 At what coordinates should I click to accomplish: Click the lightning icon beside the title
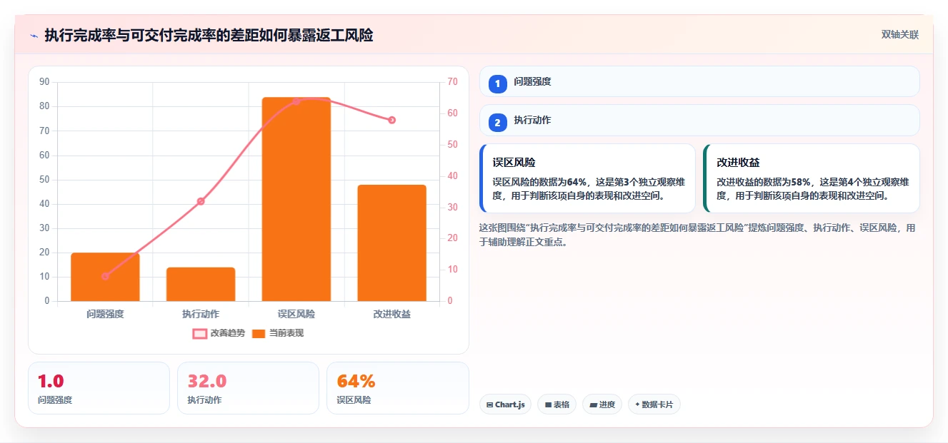pyautogui.click(x=34, y=36)
